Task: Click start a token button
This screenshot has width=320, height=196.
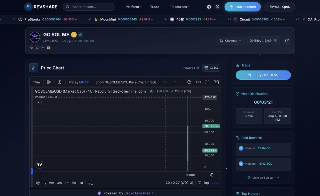Action: point(243,7)
